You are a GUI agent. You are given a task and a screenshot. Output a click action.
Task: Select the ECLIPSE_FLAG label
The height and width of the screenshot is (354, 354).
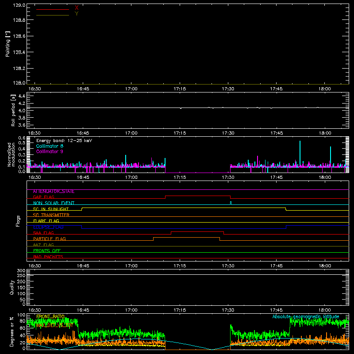coord(48,227)
